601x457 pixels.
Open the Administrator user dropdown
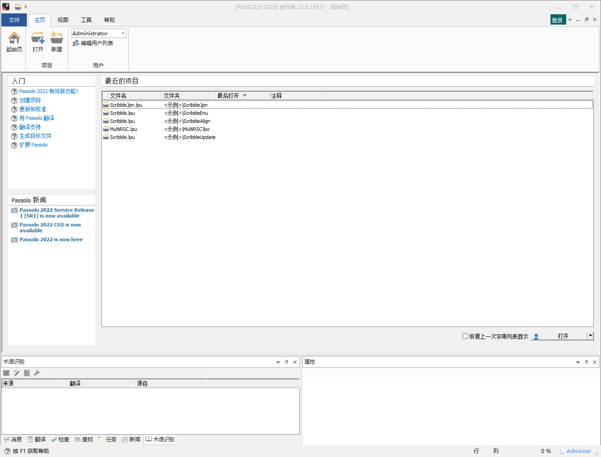pyautogui.click(x=123, y=34)
